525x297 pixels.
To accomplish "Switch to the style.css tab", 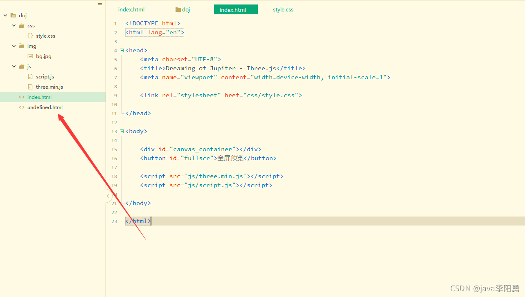I will (x=283, y=9).
